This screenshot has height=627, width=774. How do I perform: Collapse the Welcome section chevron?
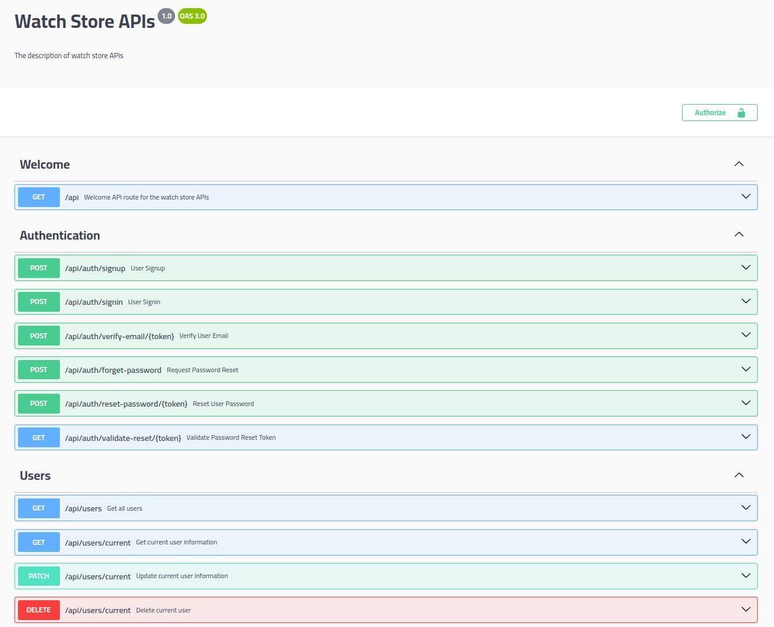click(739, 164)
